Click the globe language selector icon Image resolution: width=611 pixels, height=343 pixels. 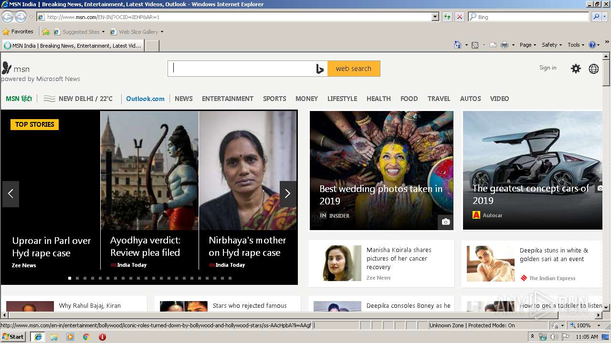coord(594,69)
